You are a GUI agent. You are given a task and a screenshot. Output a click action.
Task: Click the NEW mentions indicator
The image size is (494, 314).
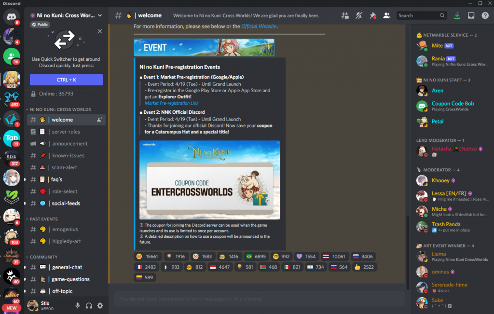tap(12, 308)
